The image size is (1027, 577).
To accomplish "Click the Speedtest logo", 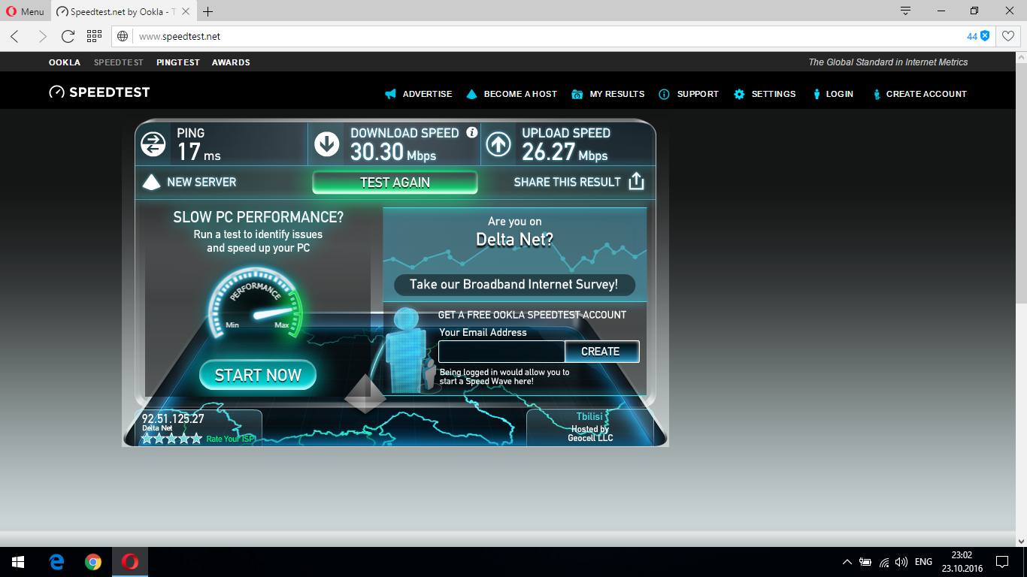I will click(x=99, y=92).
